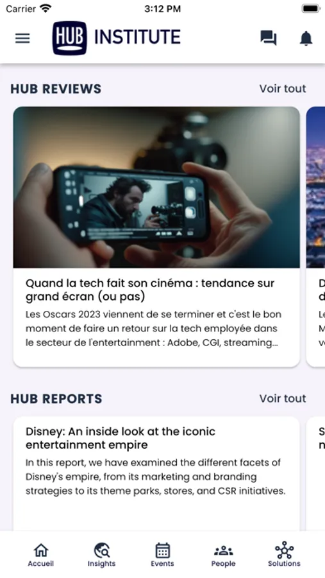Open the Disney inside look report title
The height and width of the screenshot is (578, 325).
(x=121, y=438)
